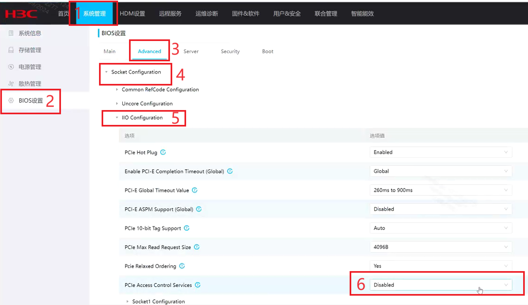Click PCI-E Global Timeout Value help icon
The height and width of the screenshot is (305, 528).
(194, 190)
